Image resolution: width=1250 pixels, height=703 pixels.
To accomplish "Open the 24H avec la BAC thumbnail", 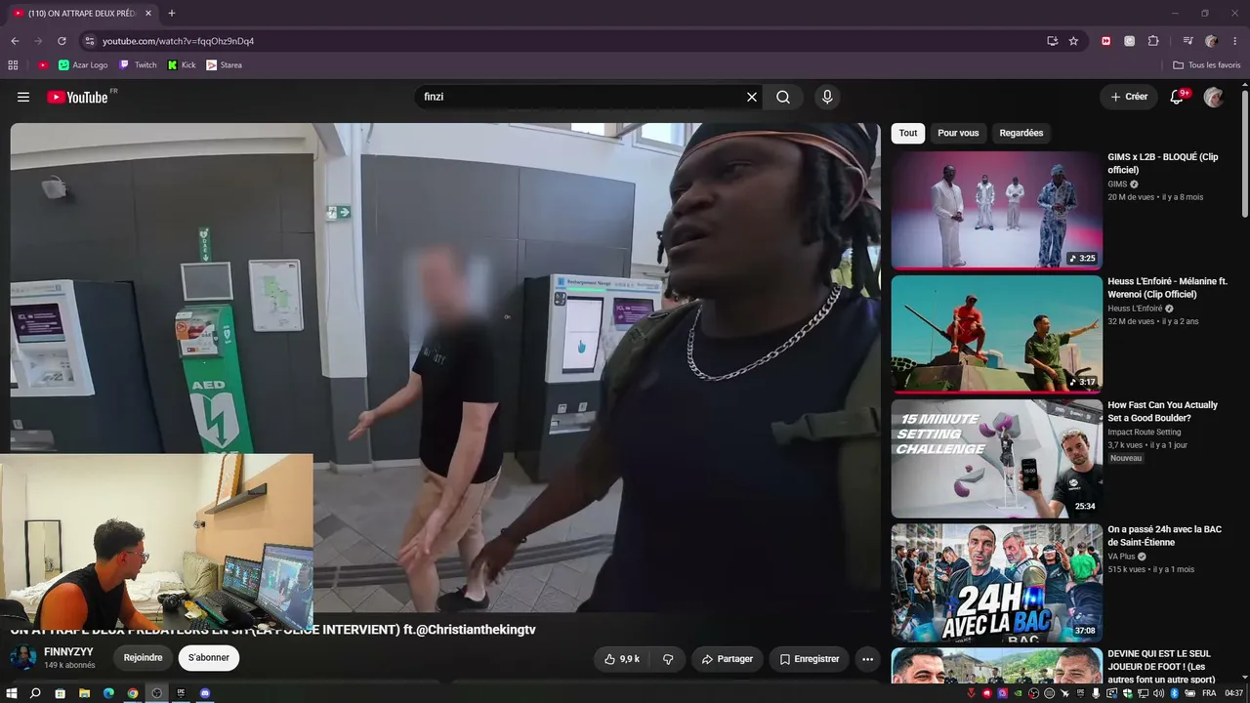I will [x=997, y=583].
